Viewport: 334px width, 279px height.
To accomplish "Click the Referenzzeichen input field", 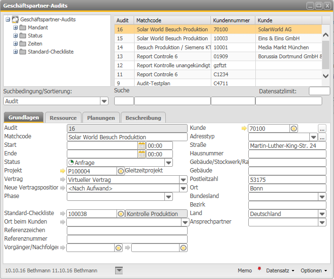I will (x=127, y=231).
